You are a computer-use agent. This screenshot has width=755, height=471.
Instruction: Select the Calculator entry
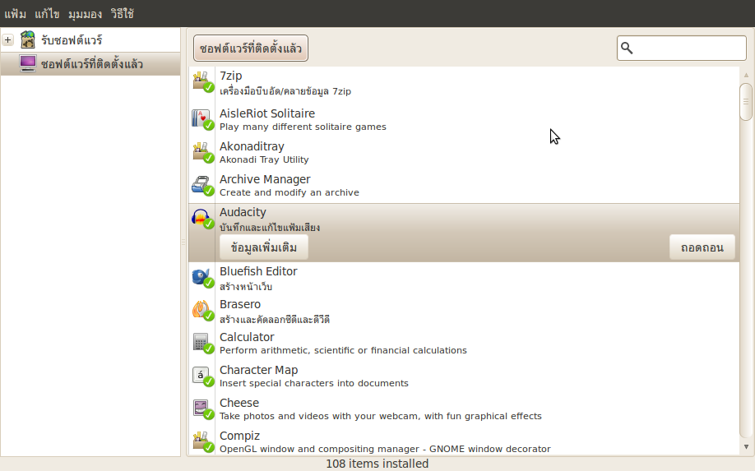point(464,343)
